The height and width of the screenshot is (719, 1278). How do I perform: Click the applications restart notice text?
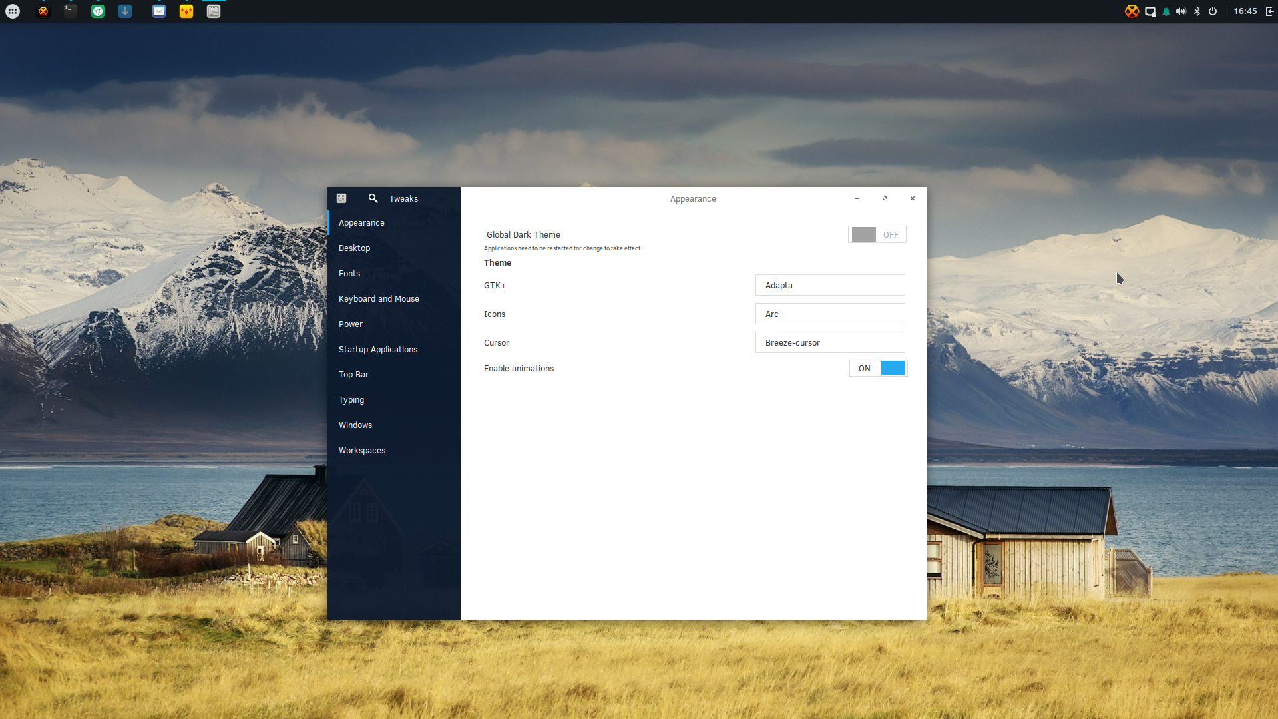[x=562, y=248]
